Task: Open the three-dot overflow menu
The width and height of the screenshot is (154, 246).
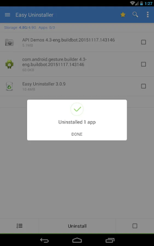Action: click(x=147, y=14)
